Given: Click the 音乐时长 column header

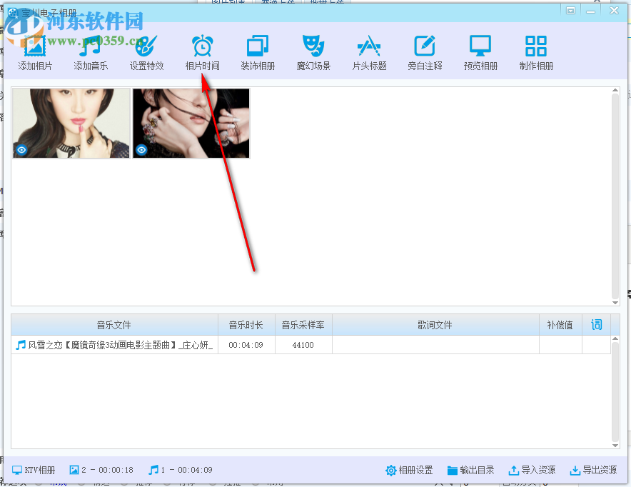Looking at the screenshot, I should click(x=246, y=325).
